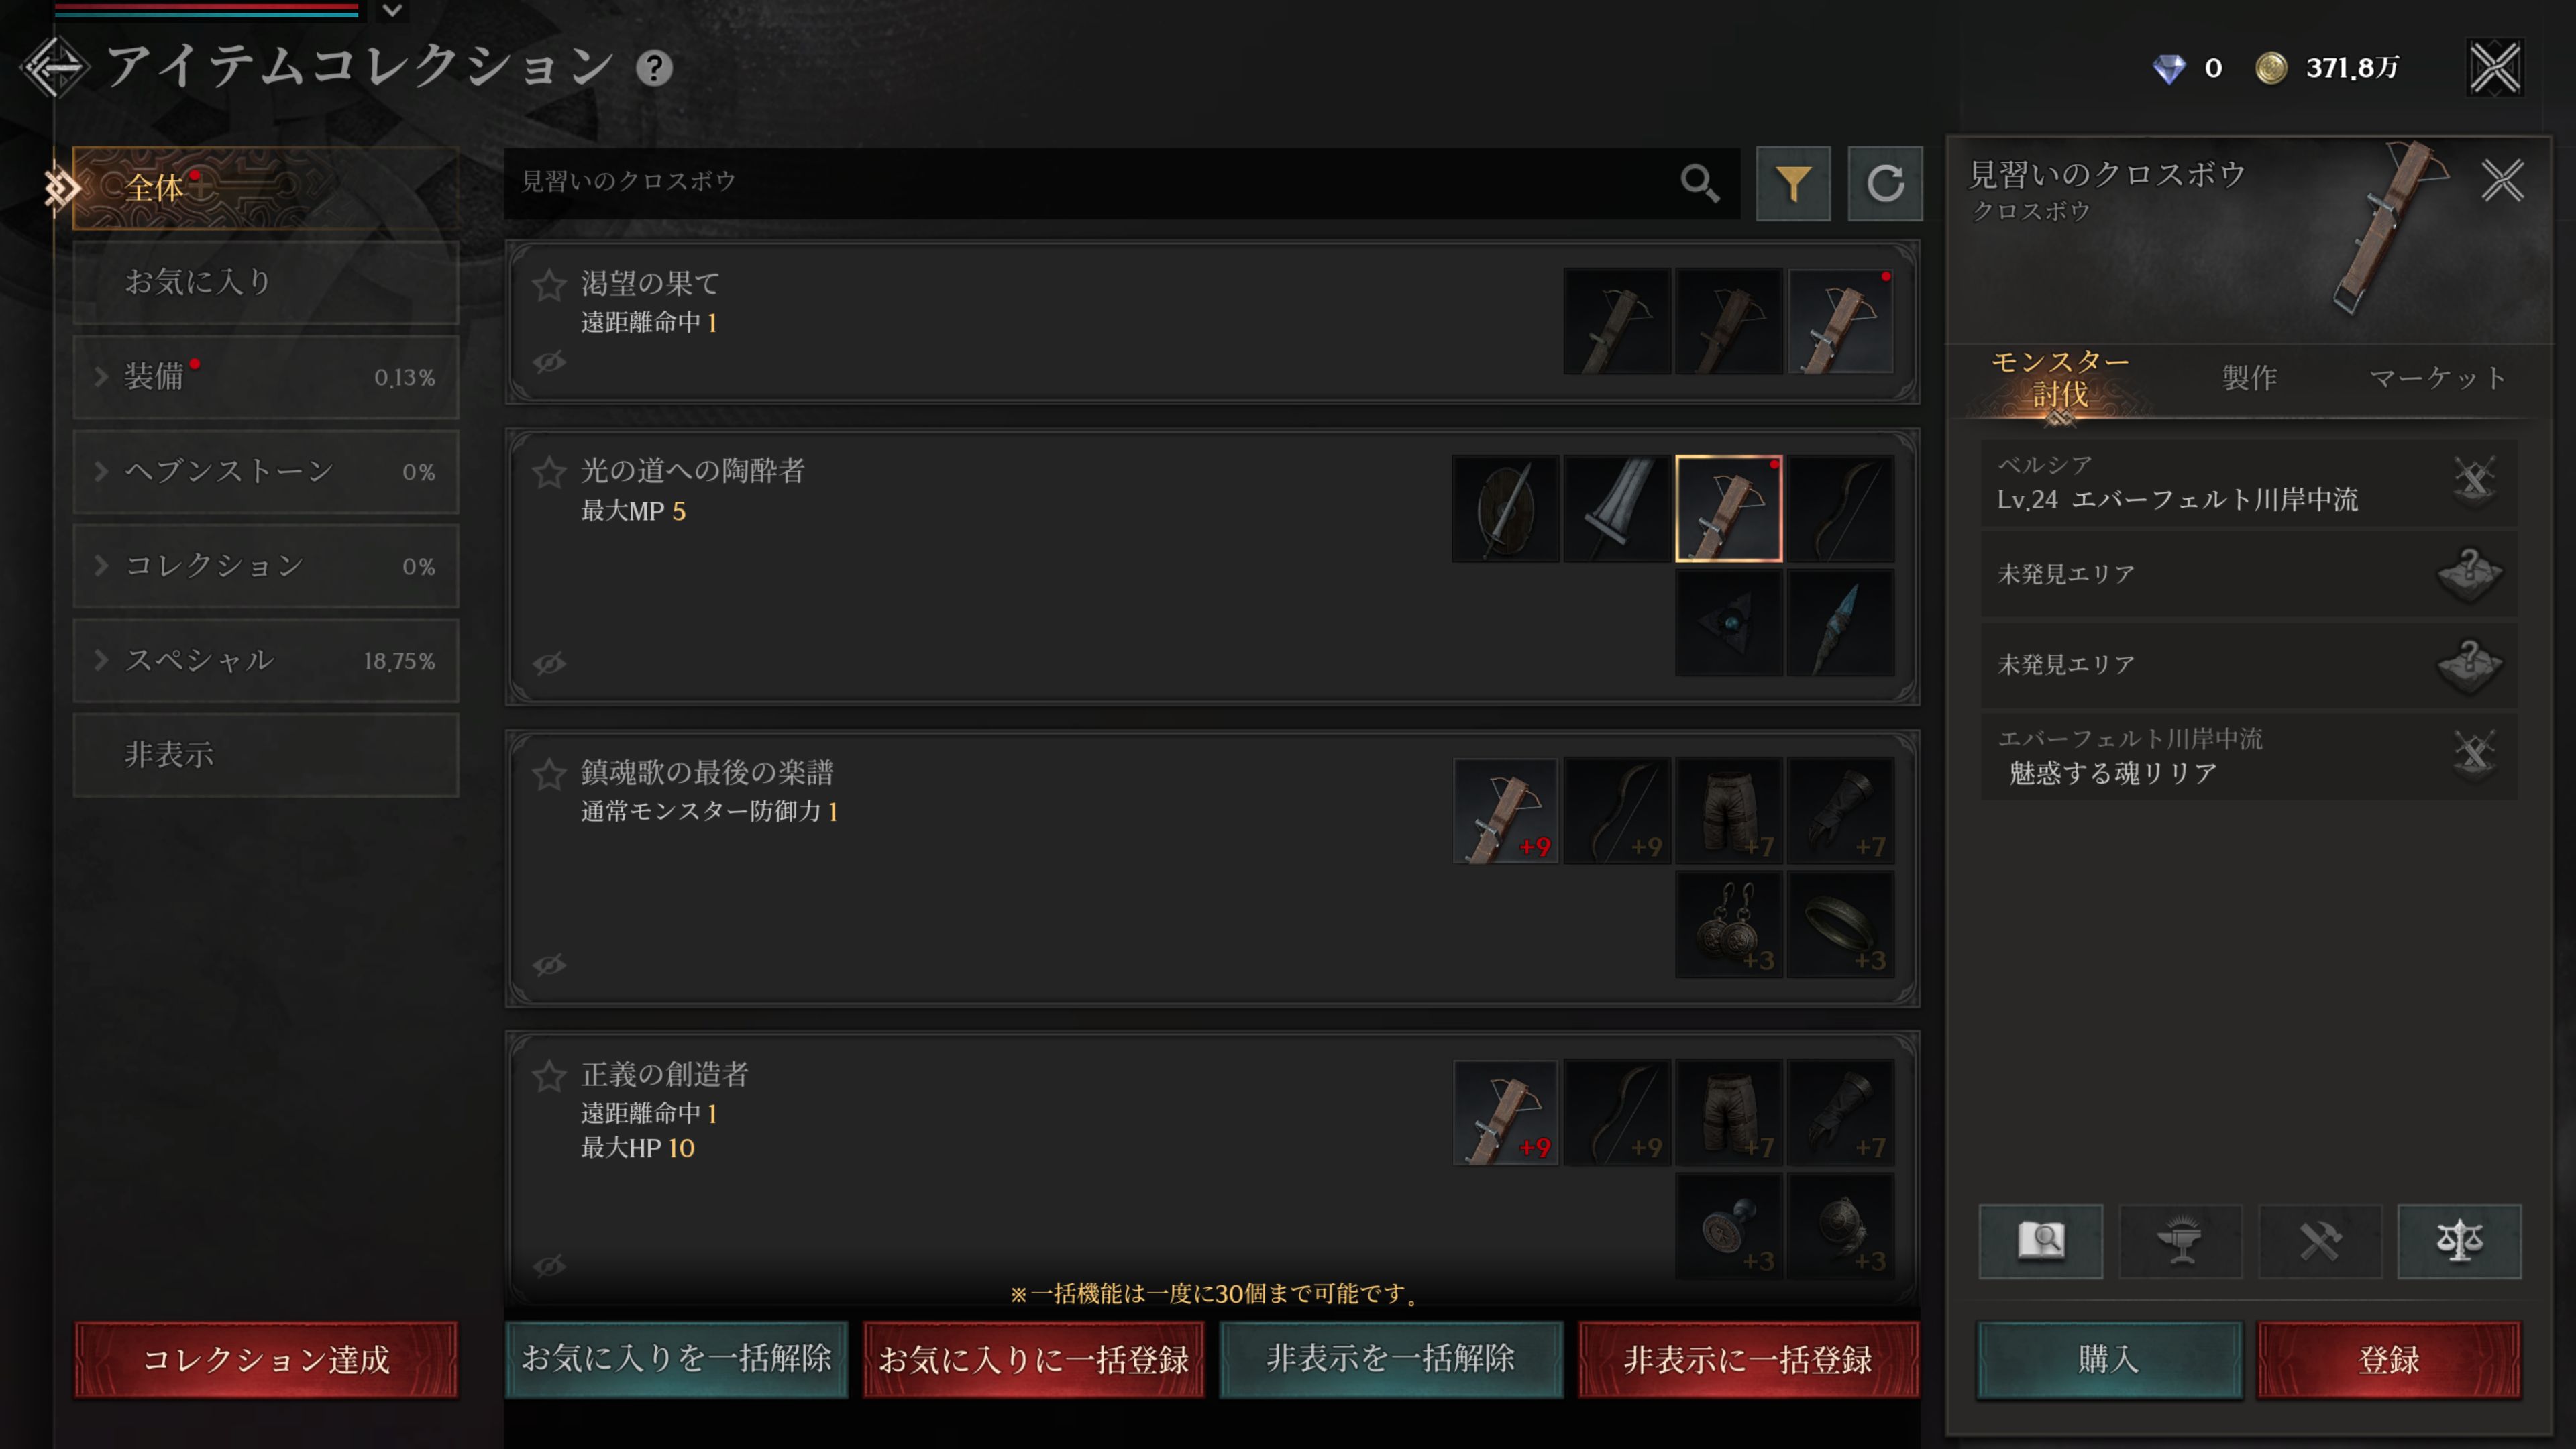Toggle favorite star for 渇望の果て
The height and width of the screenshot is (1449, 2576).
(549, 285)
